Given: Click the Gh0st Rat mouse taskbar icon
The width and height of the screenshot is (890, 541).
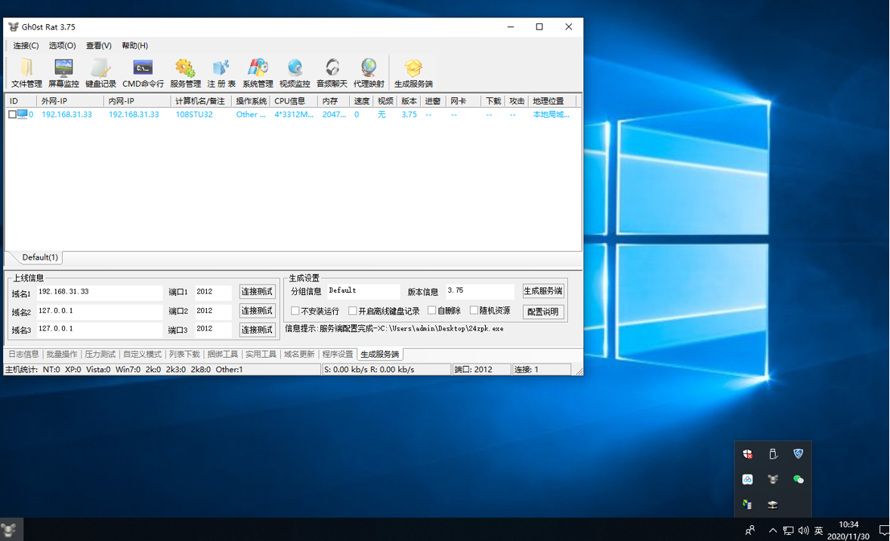Looking at the screenshot, I should coord(9,530).
